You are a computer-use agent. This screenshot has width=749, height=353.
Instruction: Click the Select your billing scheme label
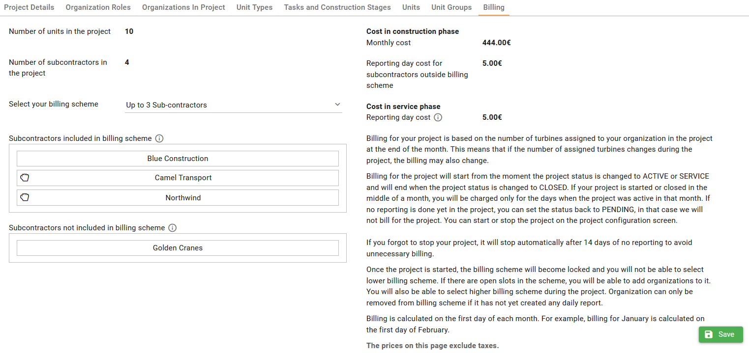54,104
